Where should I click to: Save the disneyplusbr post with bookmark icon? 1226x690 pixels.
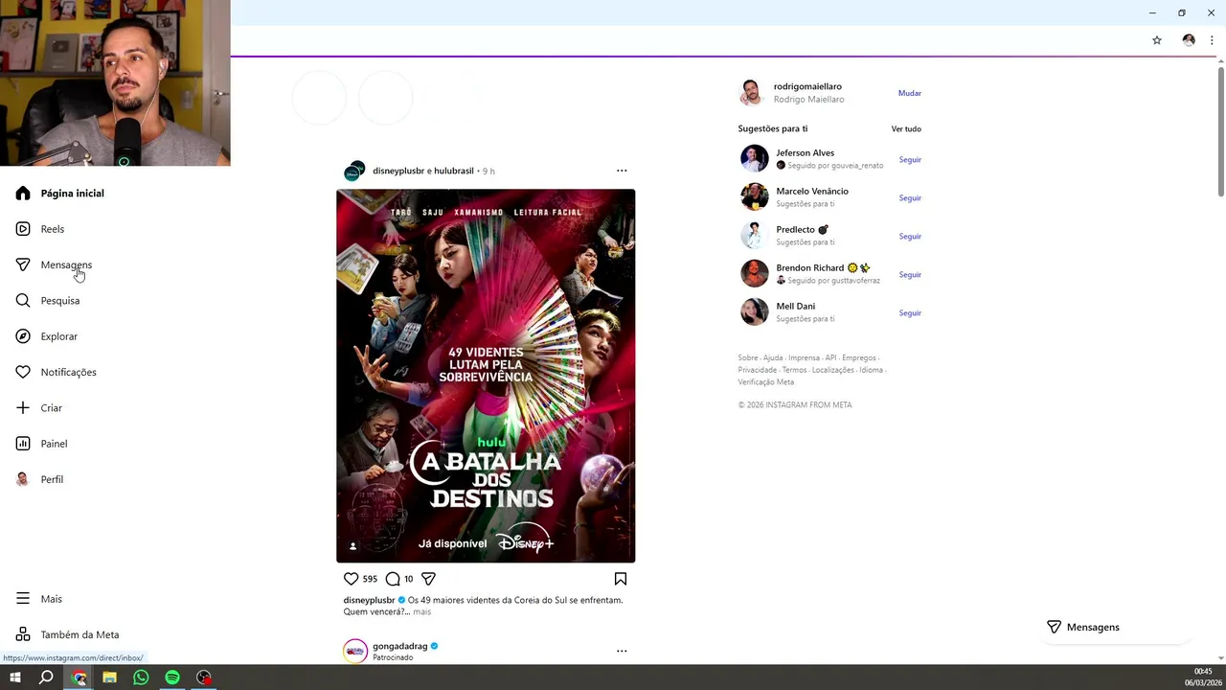pos(621,579)
